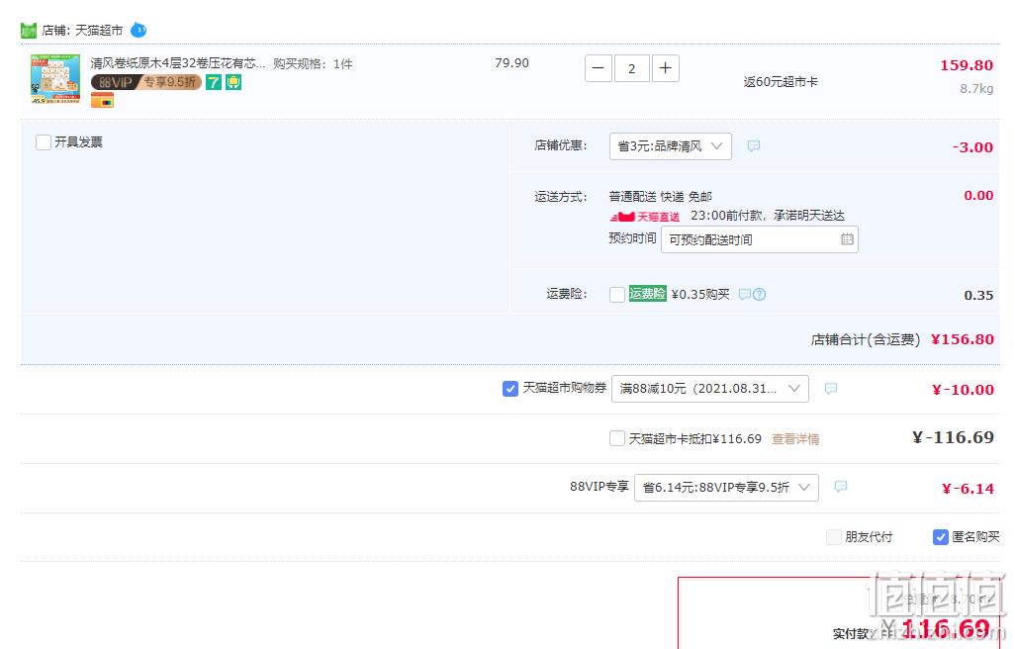This screenshot has width=1015, height=649.
Task: Click the quantity input field showing 2
Action: tap(631, 68)
